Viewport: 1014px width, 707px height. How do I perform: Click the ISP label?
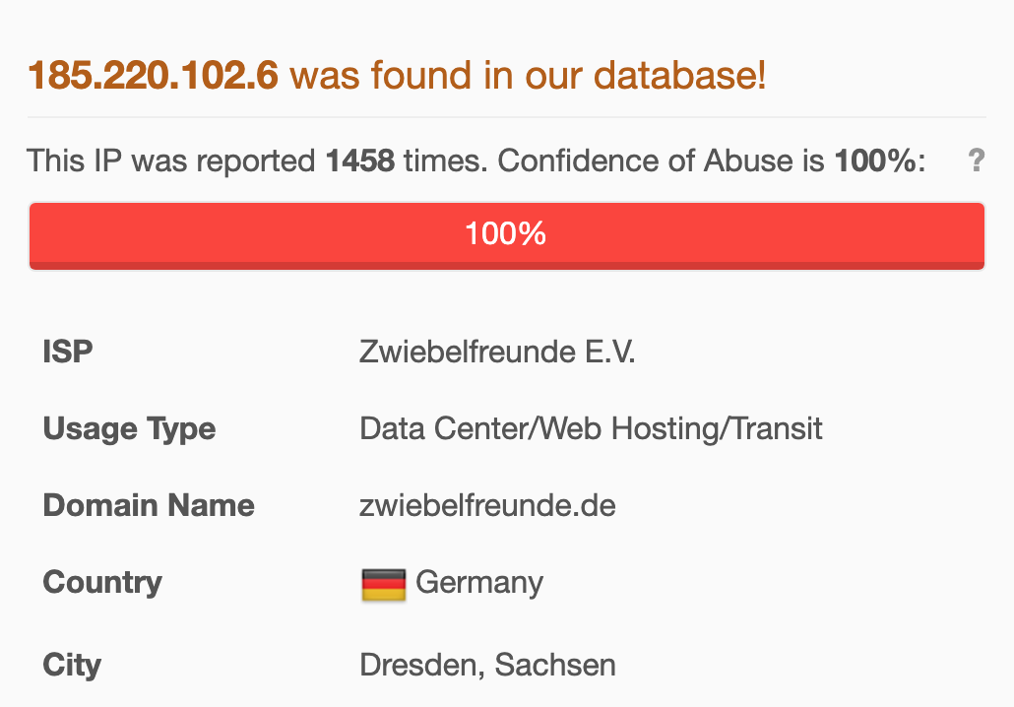click(68, 353)
